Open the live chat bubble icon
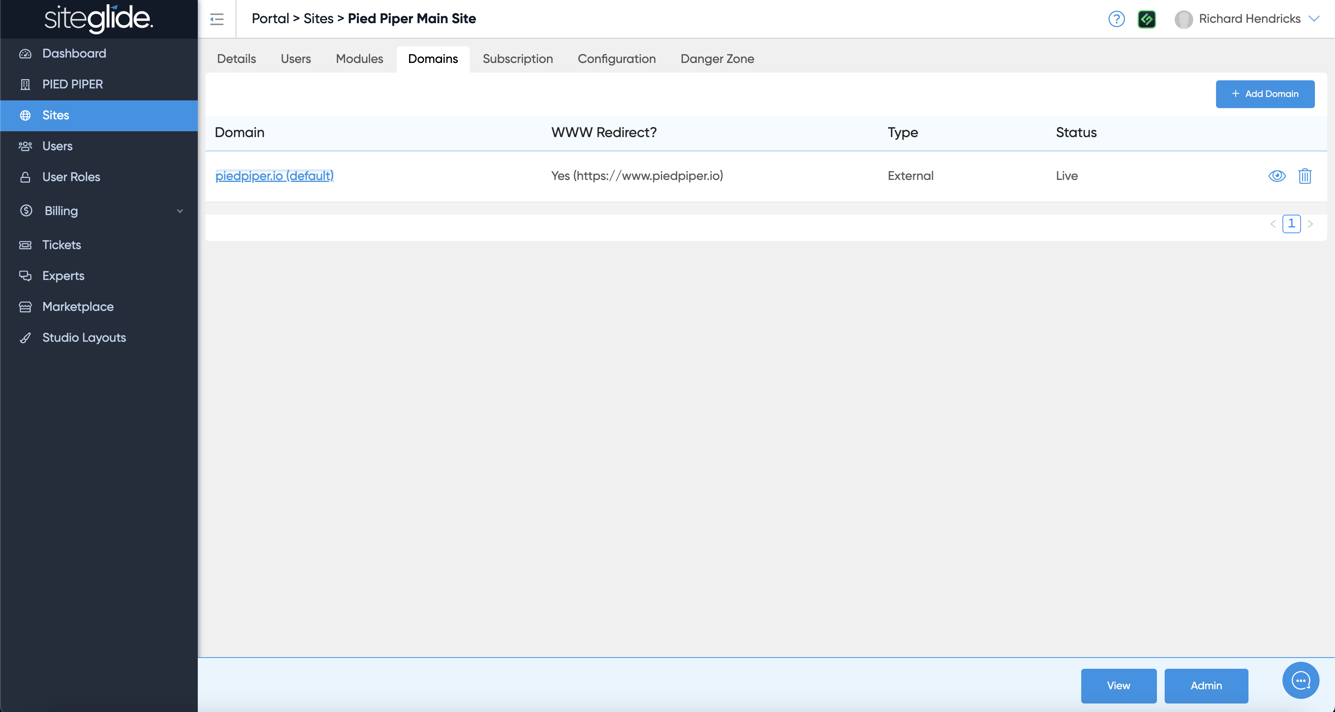Screen dimensions: 1335x712 coord(1300,680)
